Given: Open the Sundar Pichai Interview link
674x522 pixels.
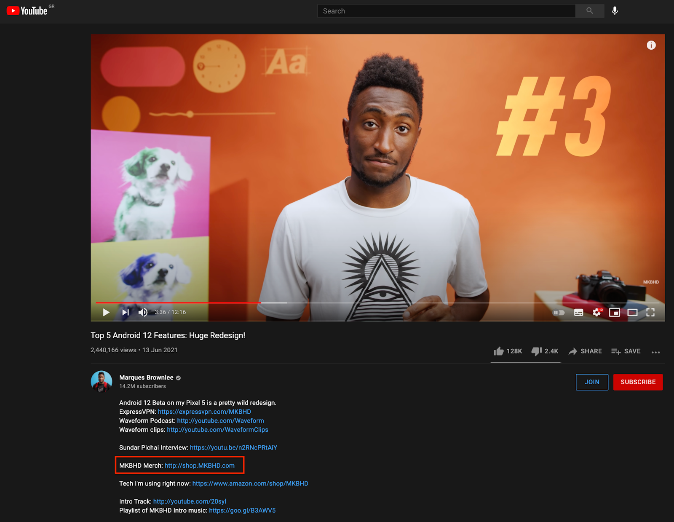Looking at the screenshot, I should [233, 447].
